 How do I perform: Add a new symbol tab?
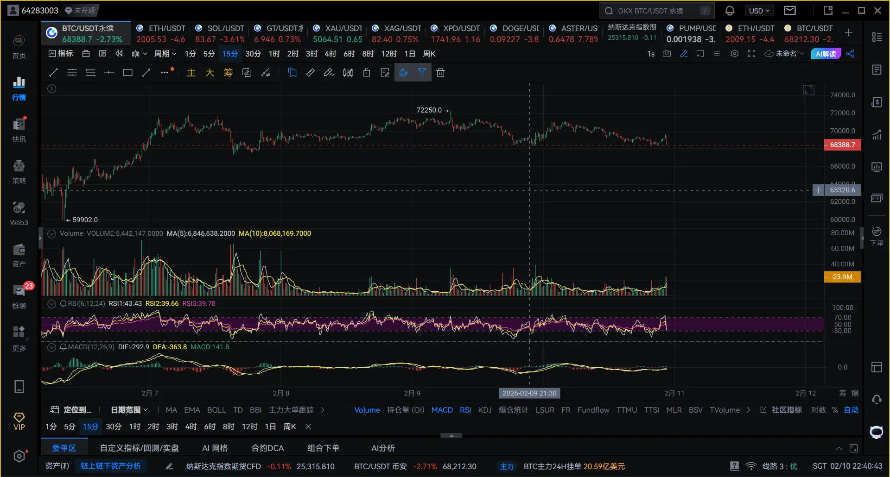[x=848, y=32]
